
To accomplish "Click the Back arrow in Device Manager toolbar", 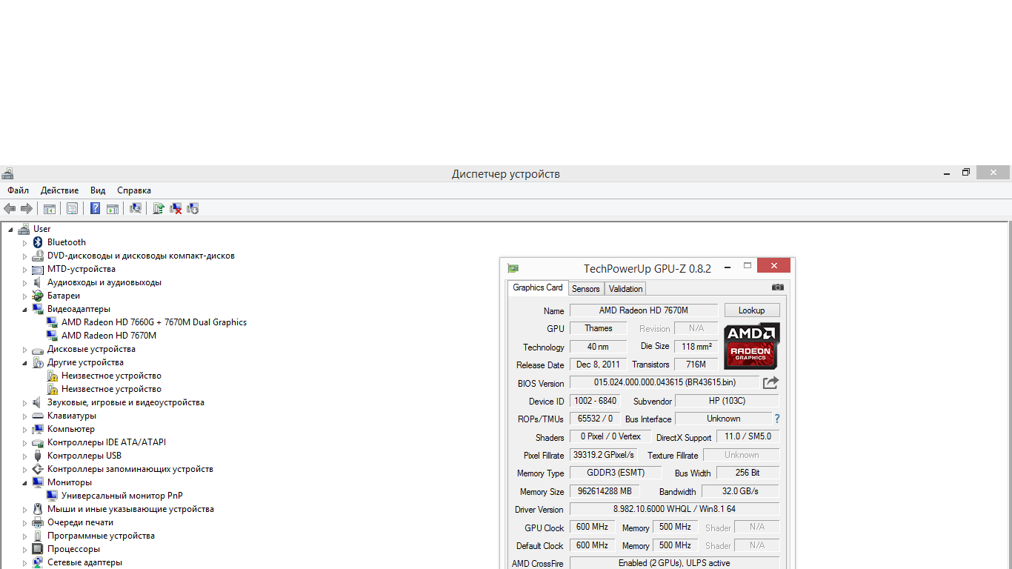I will pyautogui.click(x=10, y=209).
